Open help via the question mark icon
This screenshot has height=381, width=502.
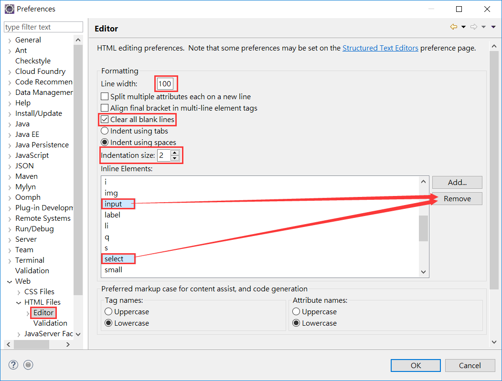click(13, 365)
